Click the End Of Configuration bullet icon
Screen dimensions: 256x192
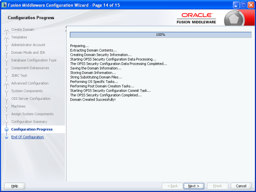[x=6, y=137]
